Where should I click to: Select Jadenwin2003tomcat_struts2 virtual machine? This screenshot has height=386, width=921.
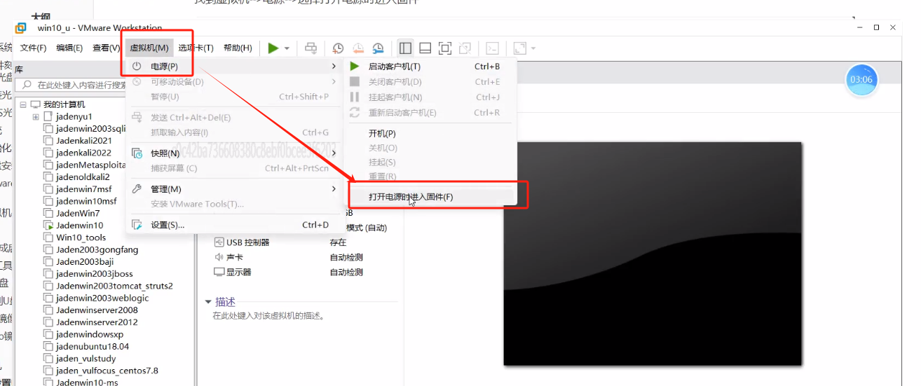pos(114,286)
